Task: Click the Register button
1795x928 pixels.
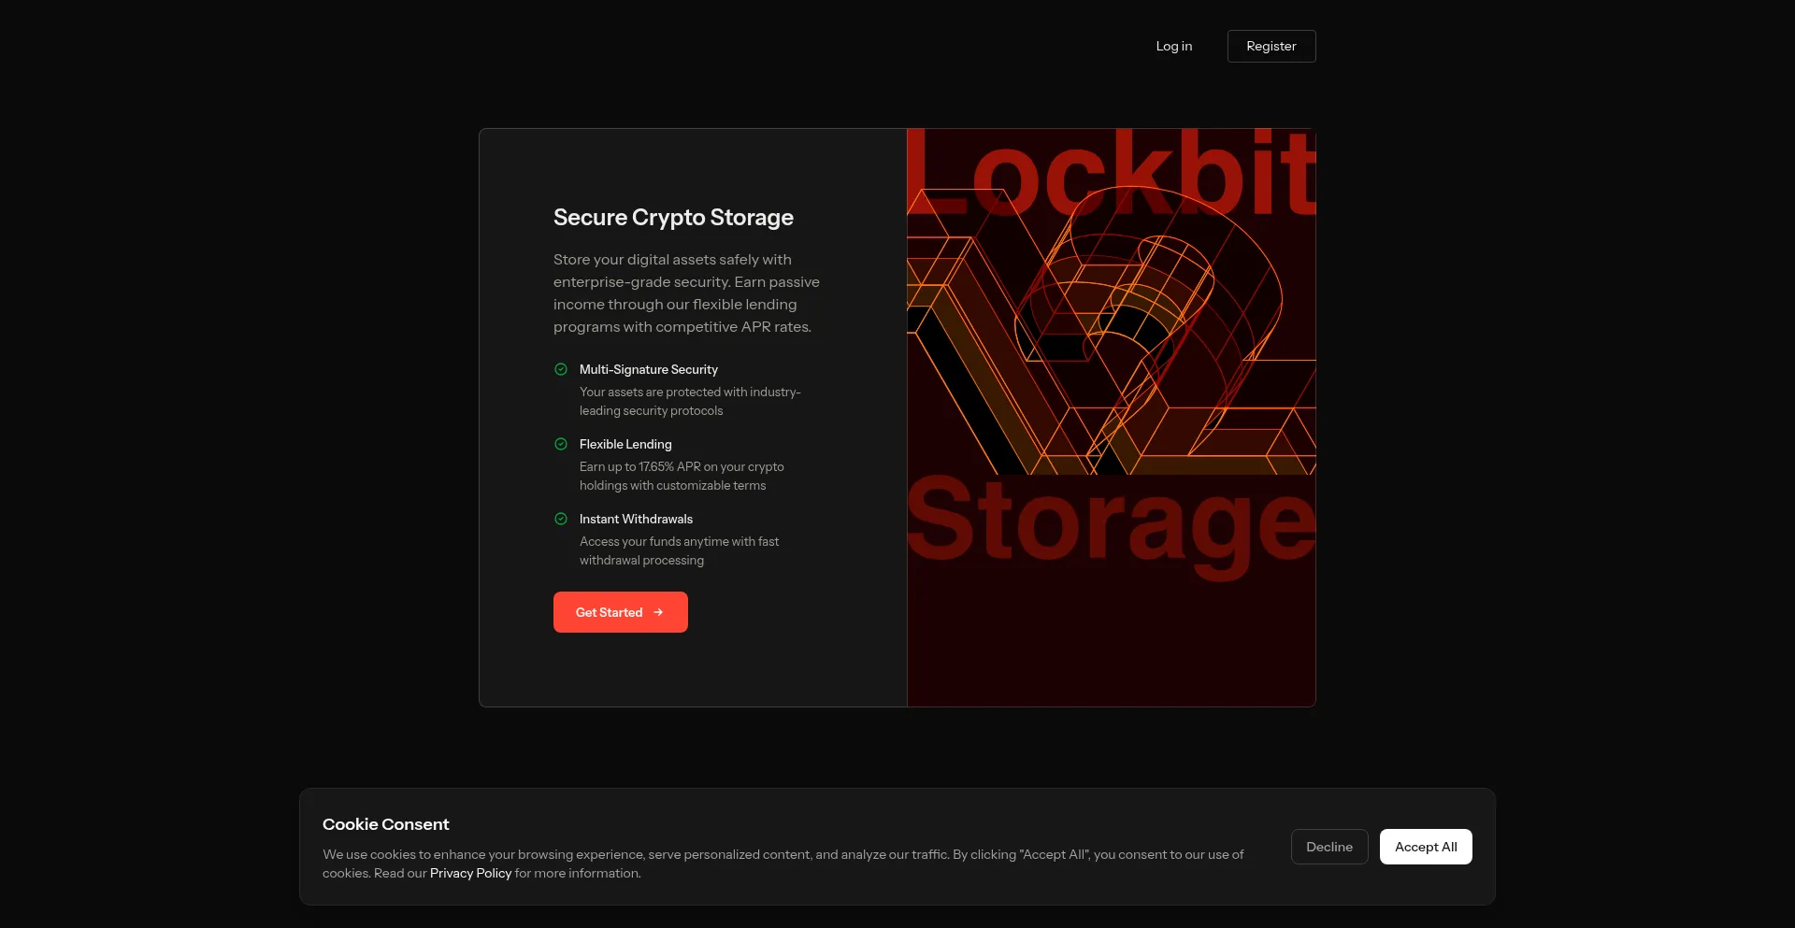Action: (x=1271, y=46)
